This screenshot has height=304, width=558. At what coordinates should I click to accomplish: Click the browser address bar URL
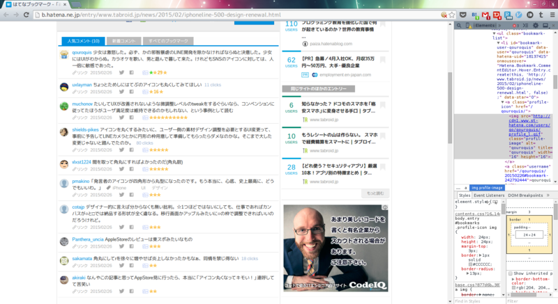tap(161, 15)
